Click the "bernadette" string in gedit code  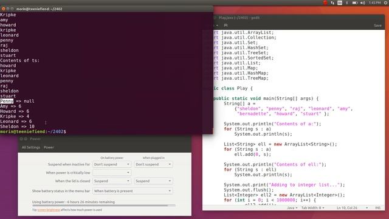coord(253,114)
